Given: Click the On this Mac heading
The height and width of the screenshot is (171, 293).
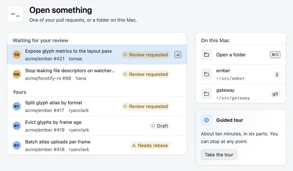Looking at the screenshot, I should click(215, 40).
